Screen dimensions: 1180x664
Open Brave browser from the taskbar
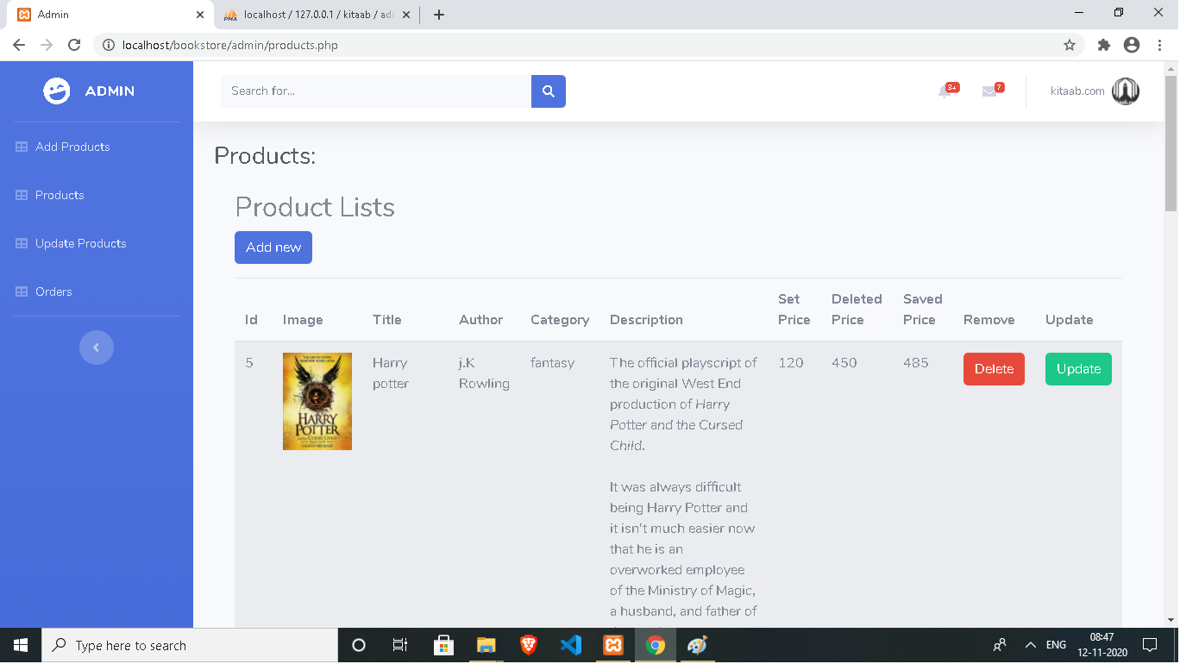coord(529,644)
